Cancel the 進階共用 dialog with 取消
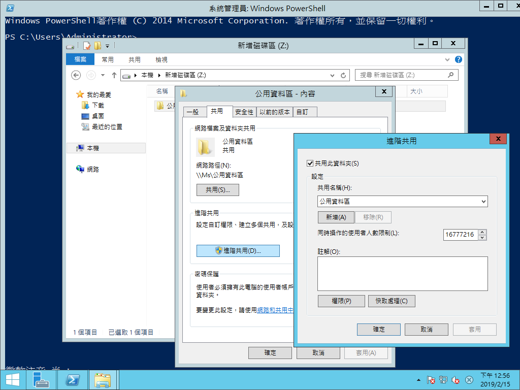This screenshot has width=520, height=390. pos(427,329)
